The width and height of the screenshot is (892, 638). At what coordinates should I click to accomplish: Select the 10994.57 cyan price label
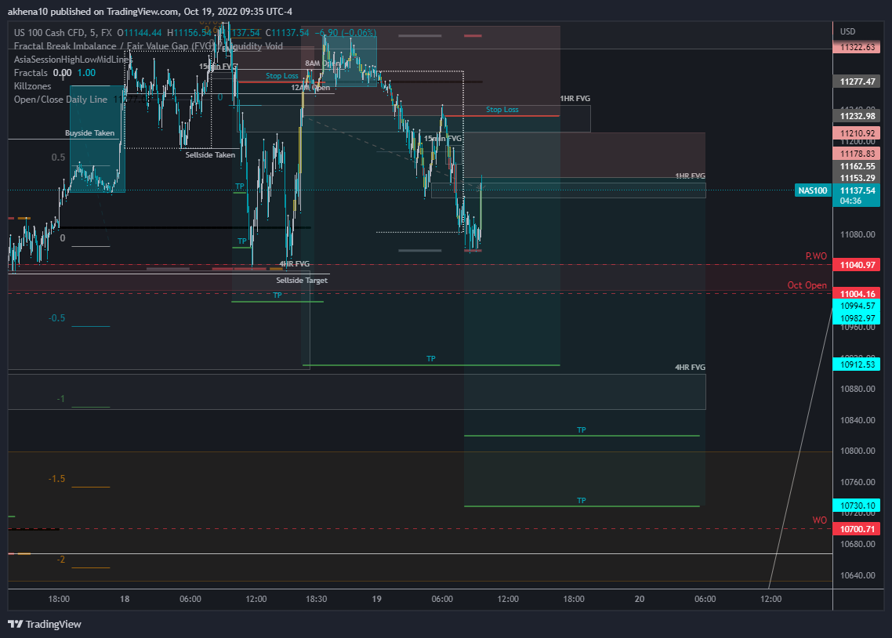click(857, 306)
